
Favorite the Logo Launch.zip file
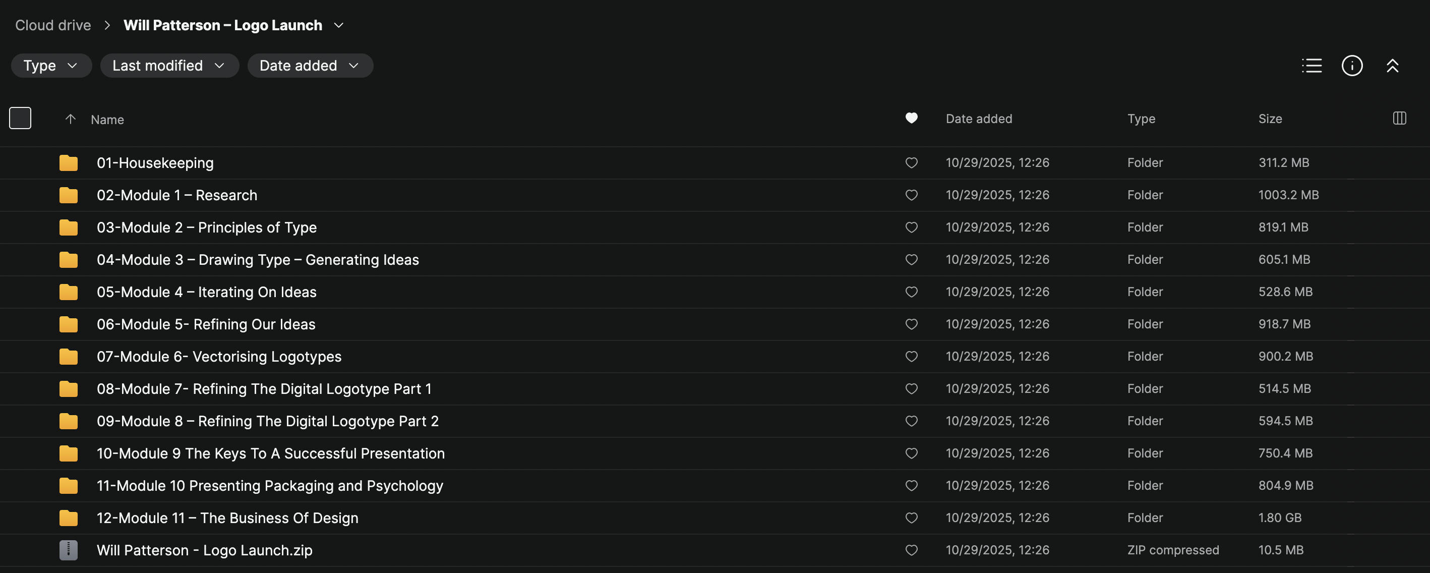[911, 550]
